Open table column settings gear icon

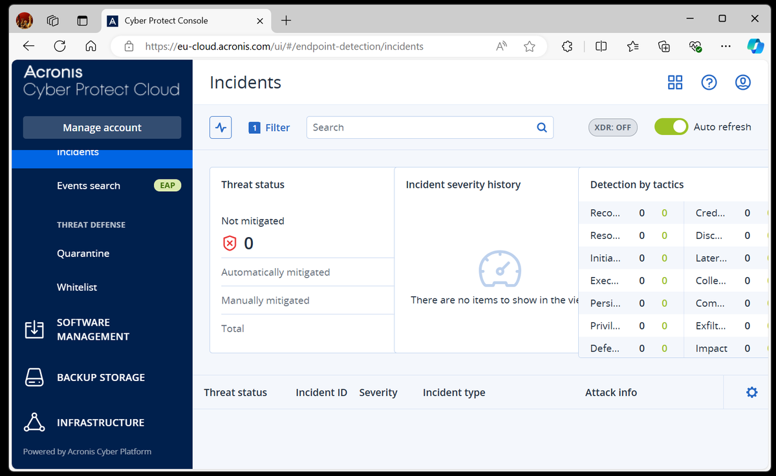pyautogui.click(x=751, y=391)
